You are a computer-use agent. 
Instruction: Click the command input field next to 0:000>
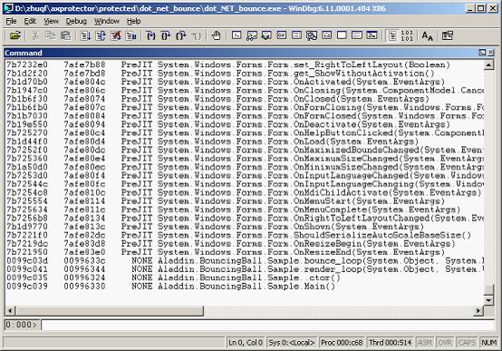point(267,325)
